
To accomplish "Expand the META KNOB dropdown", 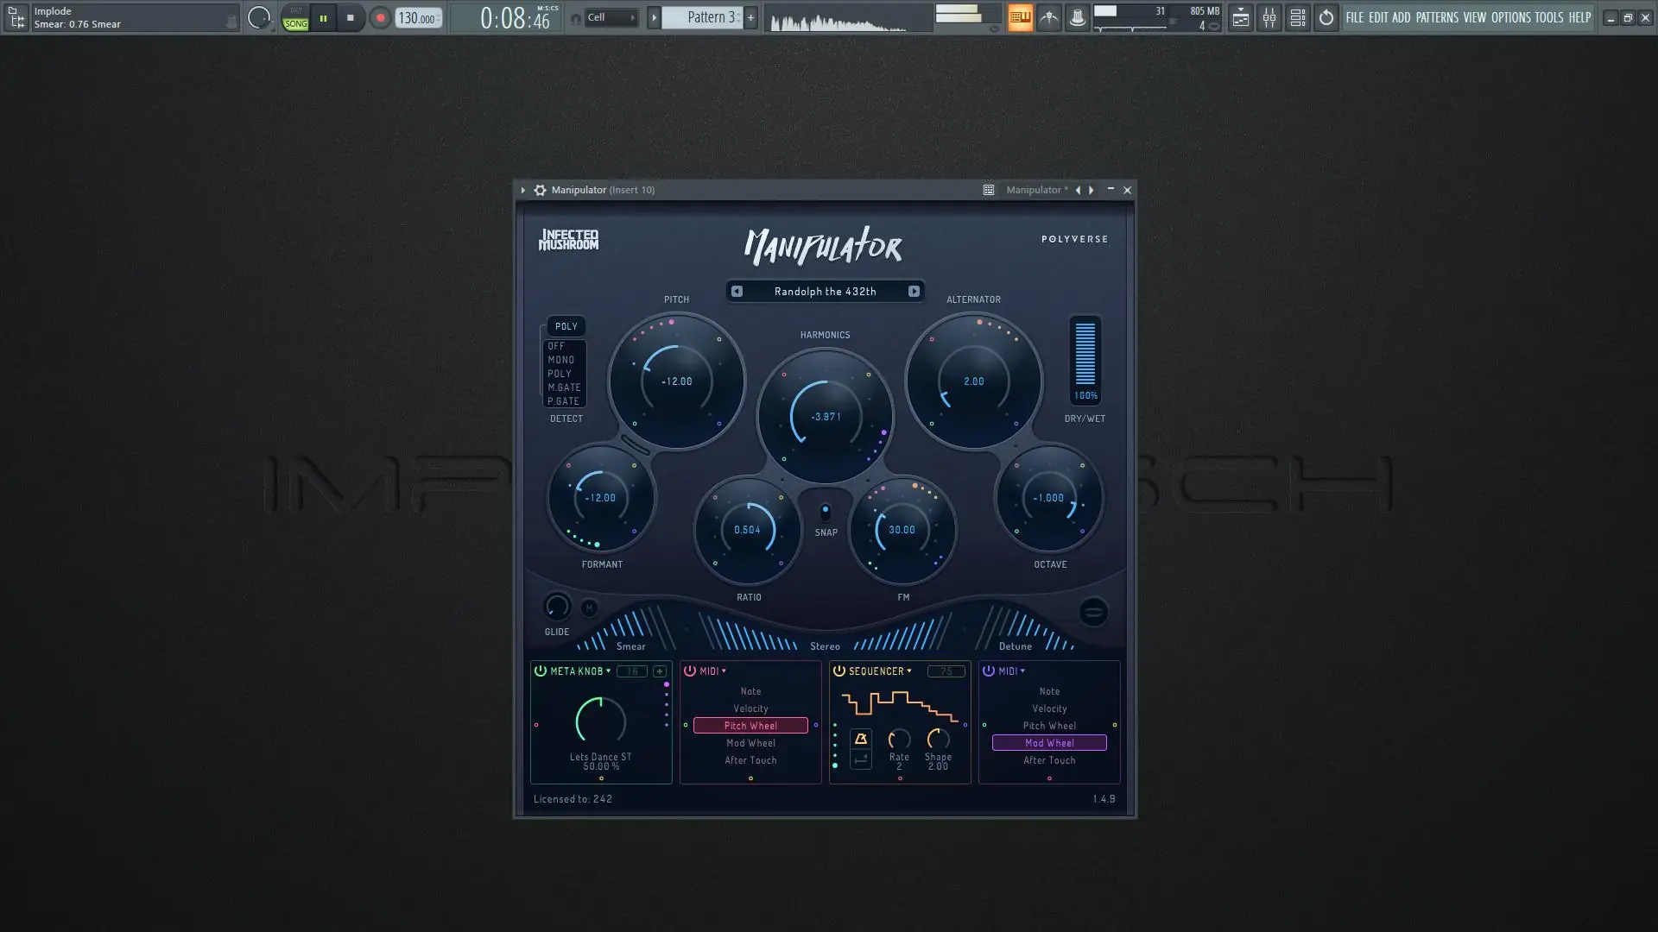I will click(610, 671).
